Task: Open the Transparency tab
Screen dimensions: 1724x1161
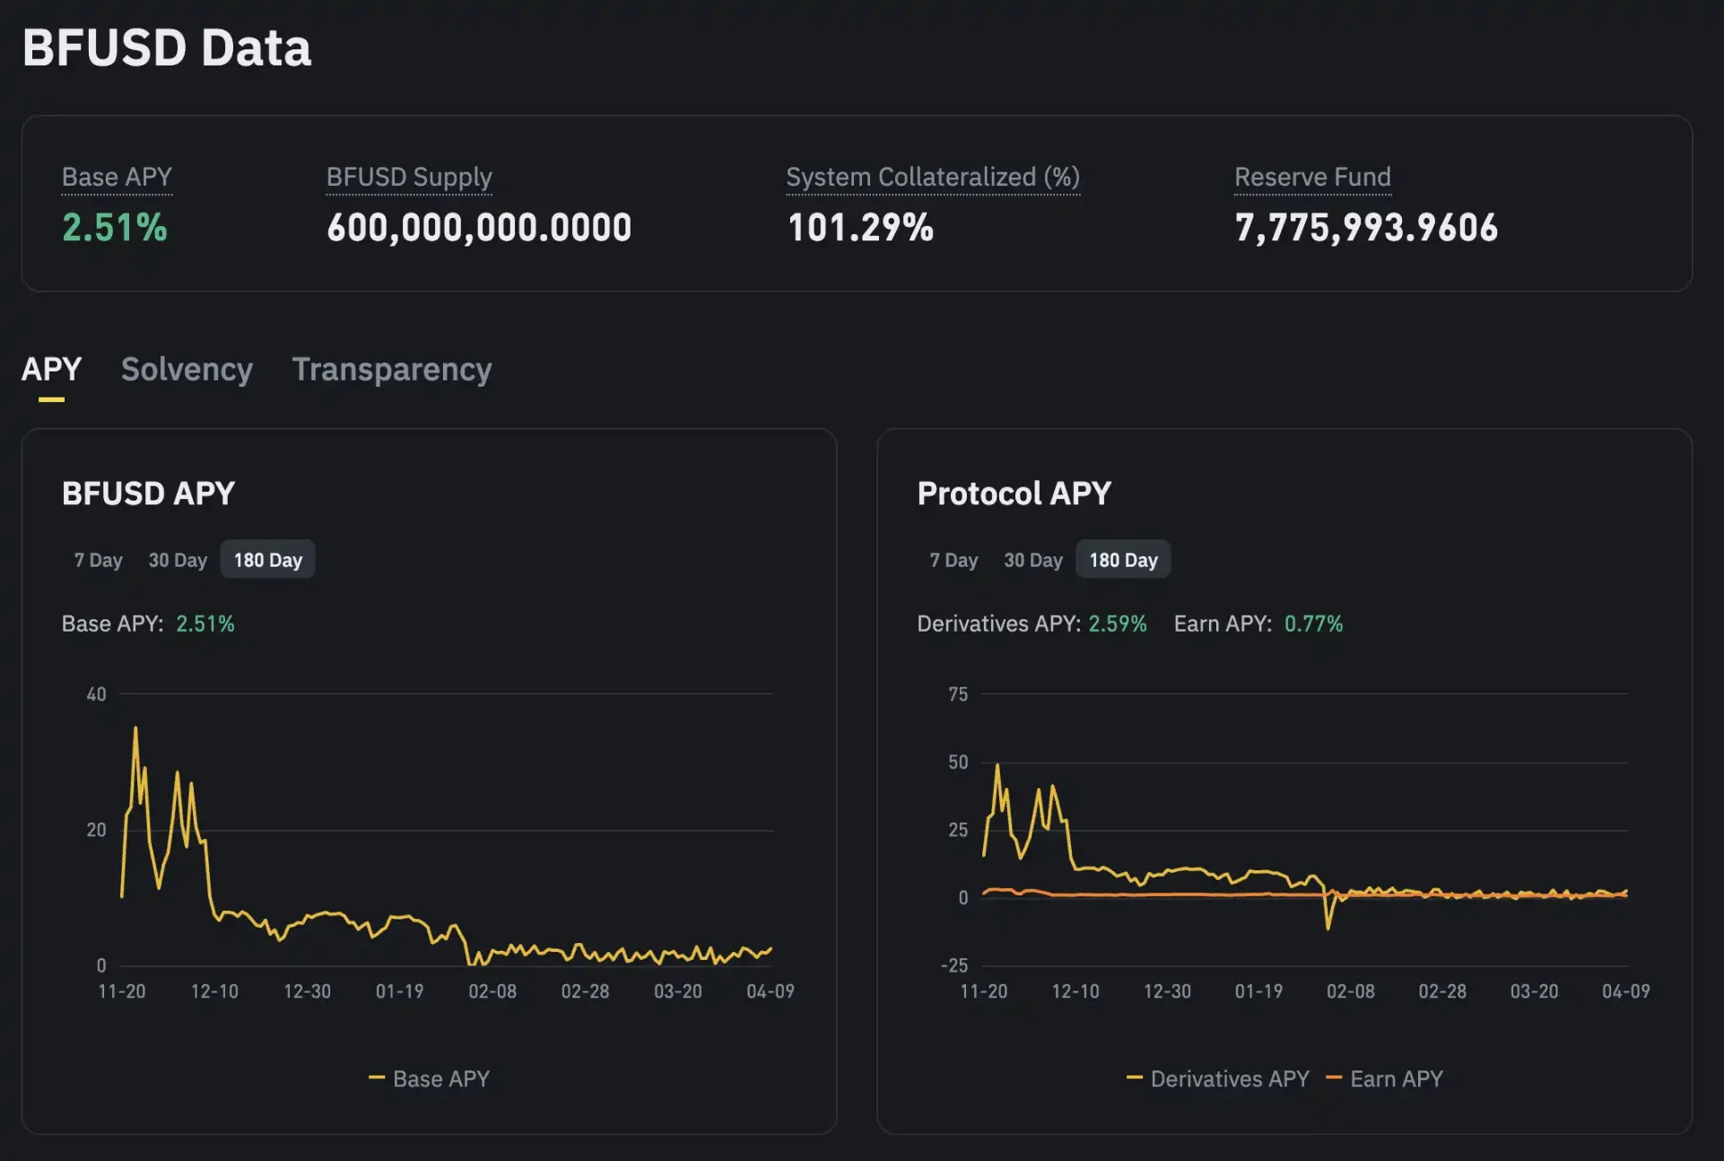Action: (391, 370)
